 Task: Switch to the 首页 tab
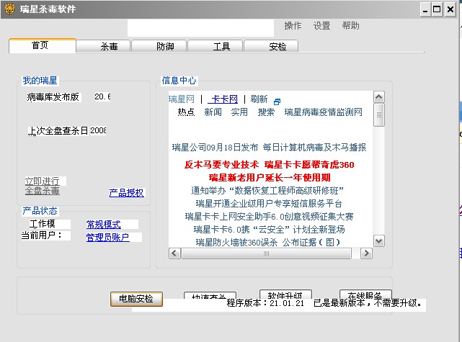pyautogui.click(x=43, y=45)
